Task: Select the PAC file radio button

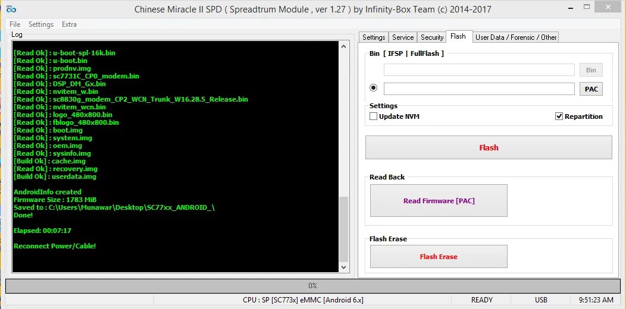Action: 373,88
